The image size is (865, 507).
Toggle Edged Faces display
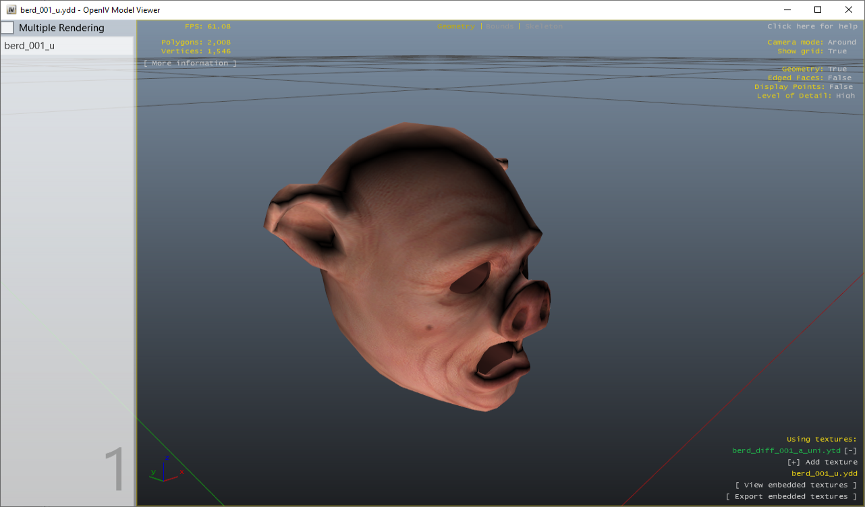pos(840,78)
